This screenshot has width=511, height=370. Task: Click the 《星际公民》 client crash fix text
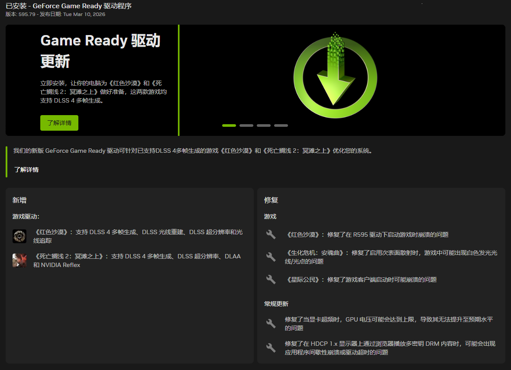pyautogui.click(x=361, y=280)
